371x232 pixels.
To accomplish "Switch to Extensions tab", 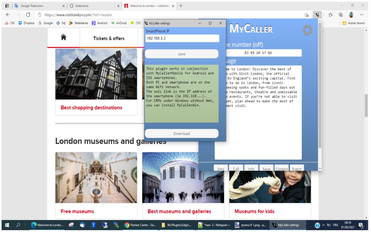I will pyautogui.click(x=94, y=6).
